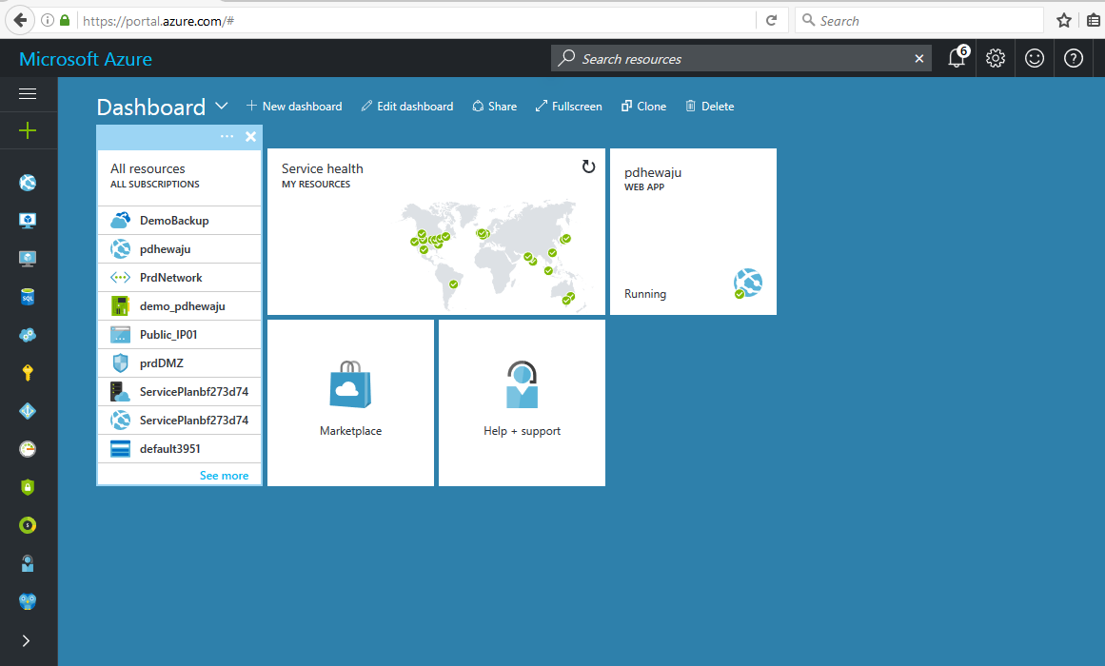Open the All resources tile ellipsis menu

click(227, 136)
